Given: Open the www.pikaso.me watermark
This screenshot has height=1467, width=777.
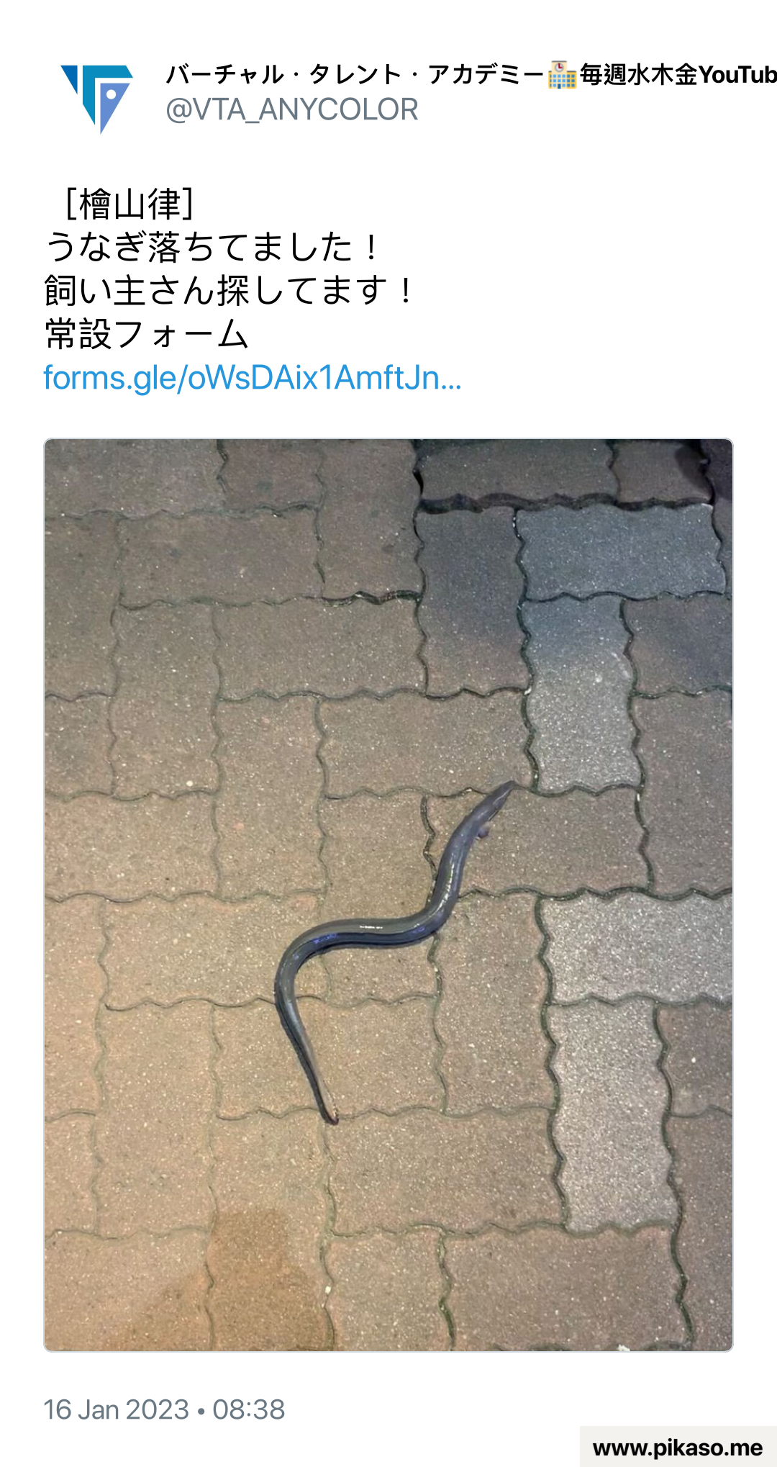Looking at the screenshot, I should coord(678,1448).
